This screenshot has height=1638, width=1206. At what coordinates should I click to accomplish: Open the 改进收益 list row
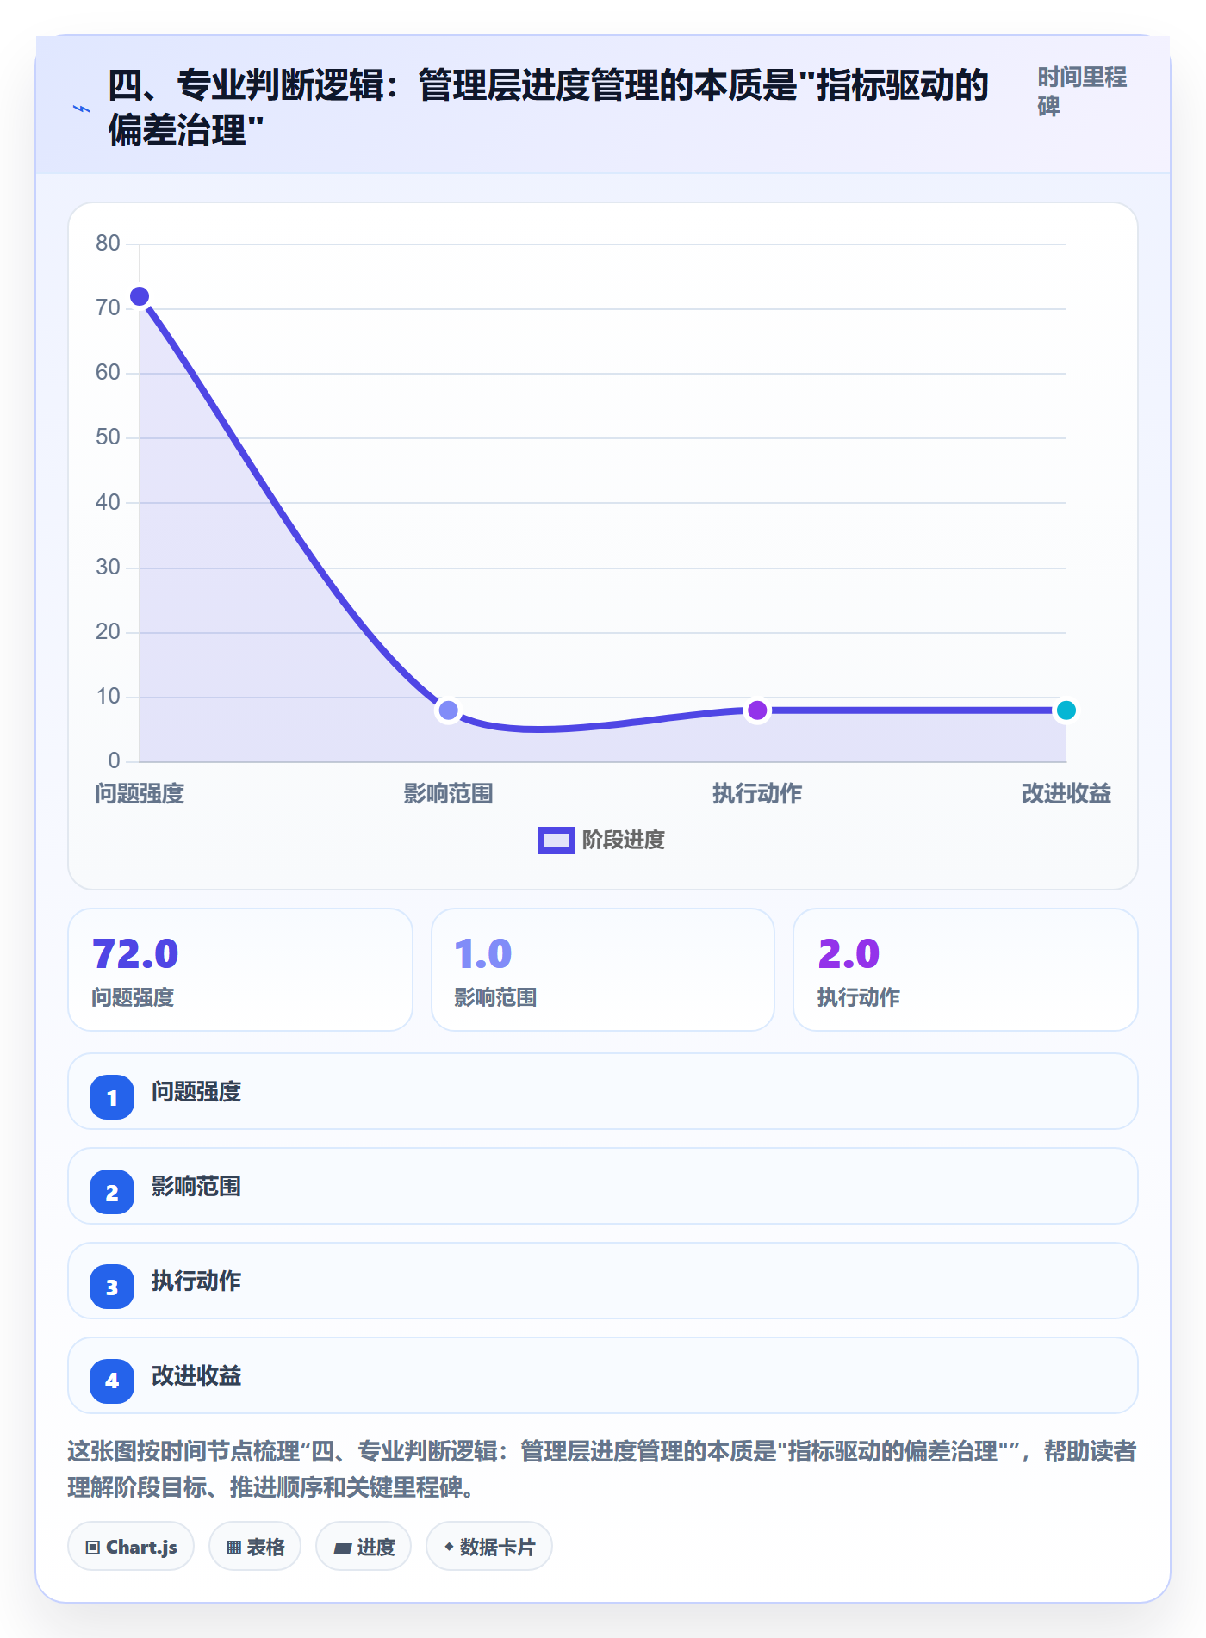pyautogui.click(x=603, y=1375)
